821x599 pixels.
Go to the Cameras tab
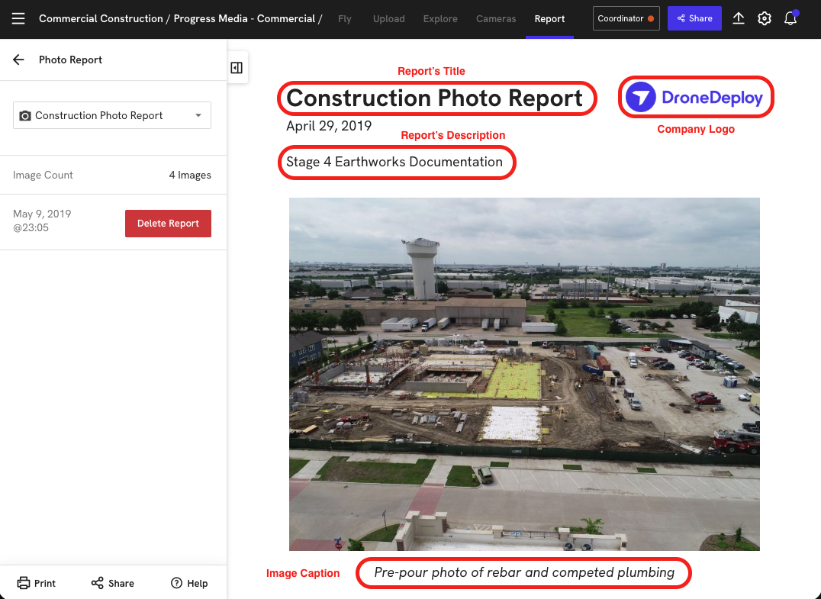tap(496, 18)
